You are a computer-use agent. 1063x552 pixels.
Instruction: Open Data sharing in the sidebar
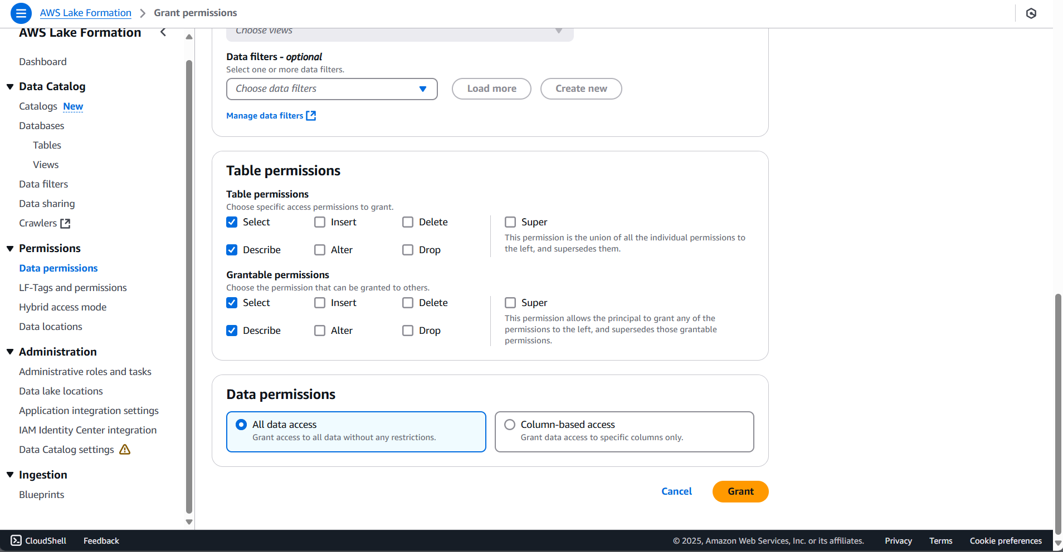47,204
